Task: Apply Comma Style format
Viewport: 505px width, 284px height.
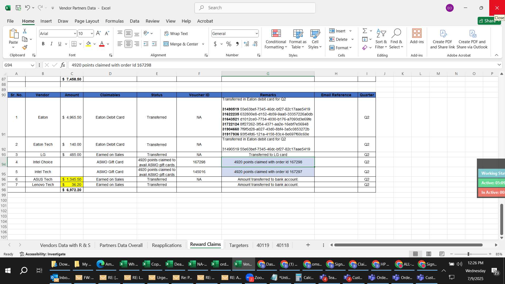Action: point(237,44)
